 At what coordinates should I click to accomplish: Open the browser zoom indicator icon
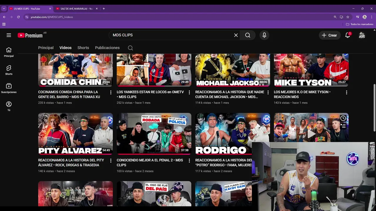coord(335,17)
